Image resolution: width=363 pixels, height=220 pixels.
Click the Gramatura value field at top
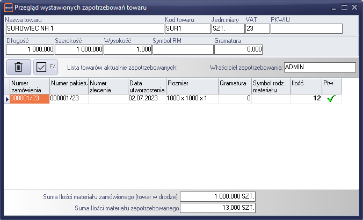[x=238, y=49]
